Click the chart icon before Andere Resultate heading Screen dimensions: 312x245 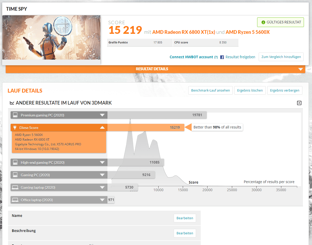pyautogui.click(x=12, y=103)
